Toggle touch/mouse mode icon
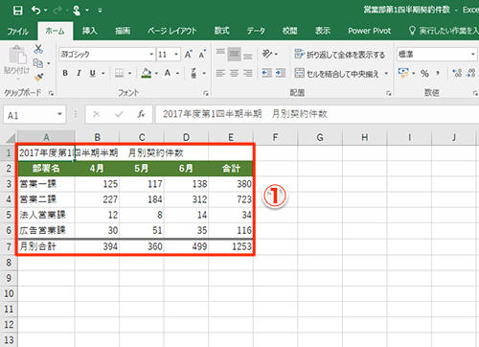The height and width of the screenshot is (347, 479). point(77,11)
